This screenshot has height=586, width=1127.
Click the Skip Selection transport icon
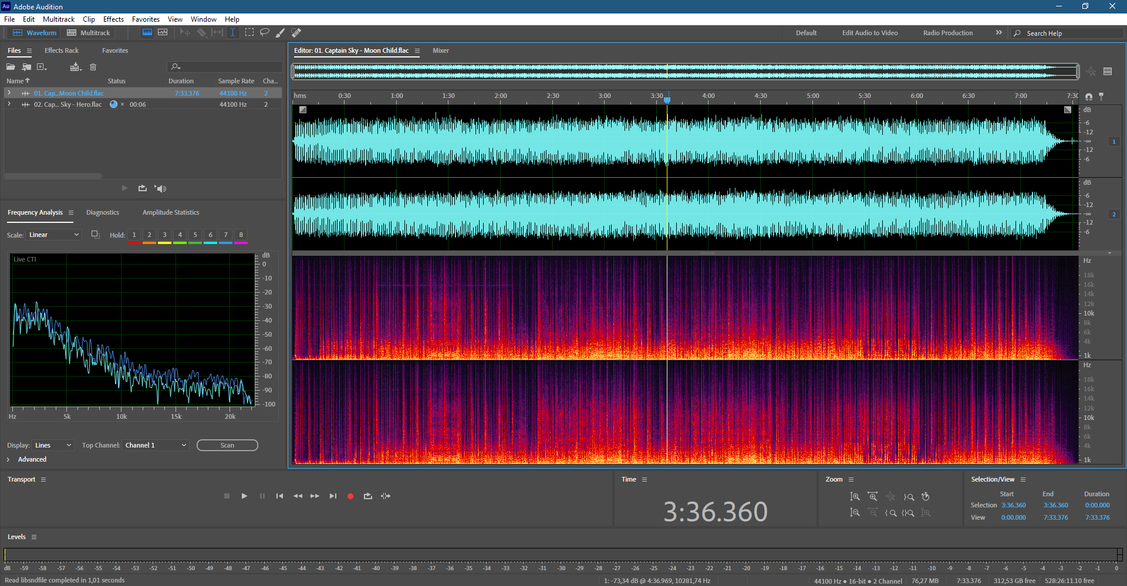point(386,496)
